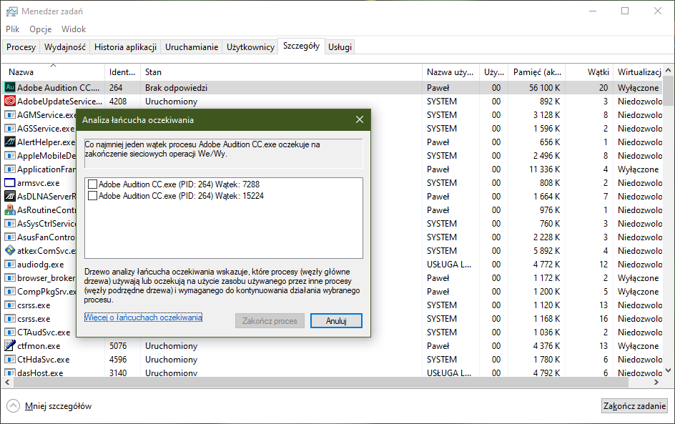Viewport: 675px width, 424px height.
Task: Click the atkexComSvc process icon
Action: point(10,250)
